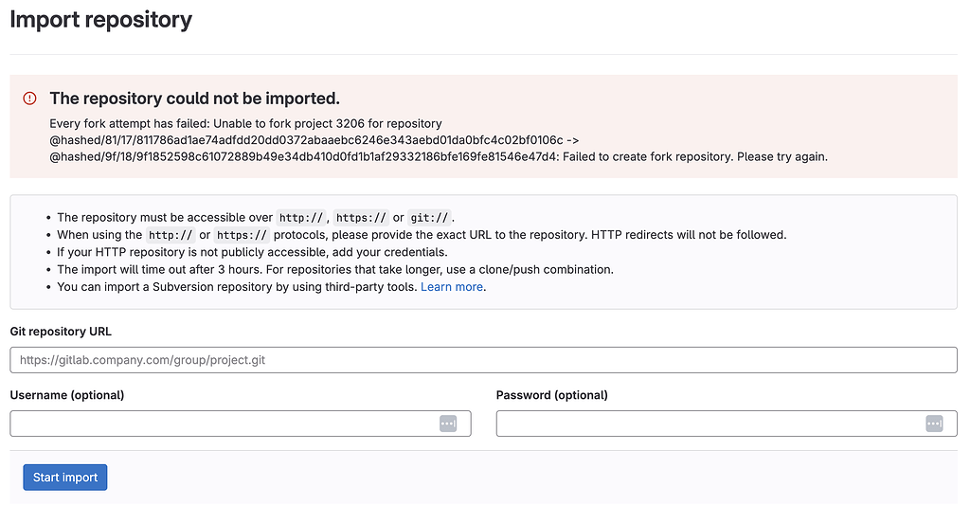Click the credential manager icon in Username field
Screen dimensions: 970x505
point(448,424)
